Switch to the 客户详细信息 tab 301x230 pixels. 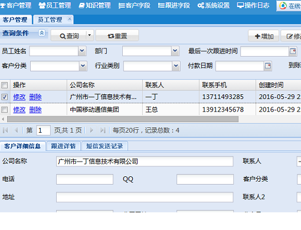pyautogui.click(x=22, y=146)
